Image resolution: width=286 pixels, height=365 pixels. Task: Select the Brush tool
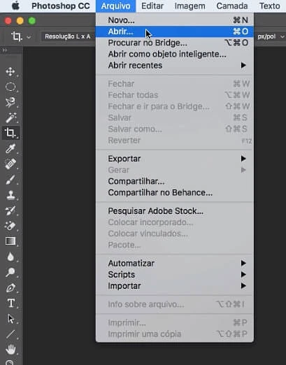[10, 180]
